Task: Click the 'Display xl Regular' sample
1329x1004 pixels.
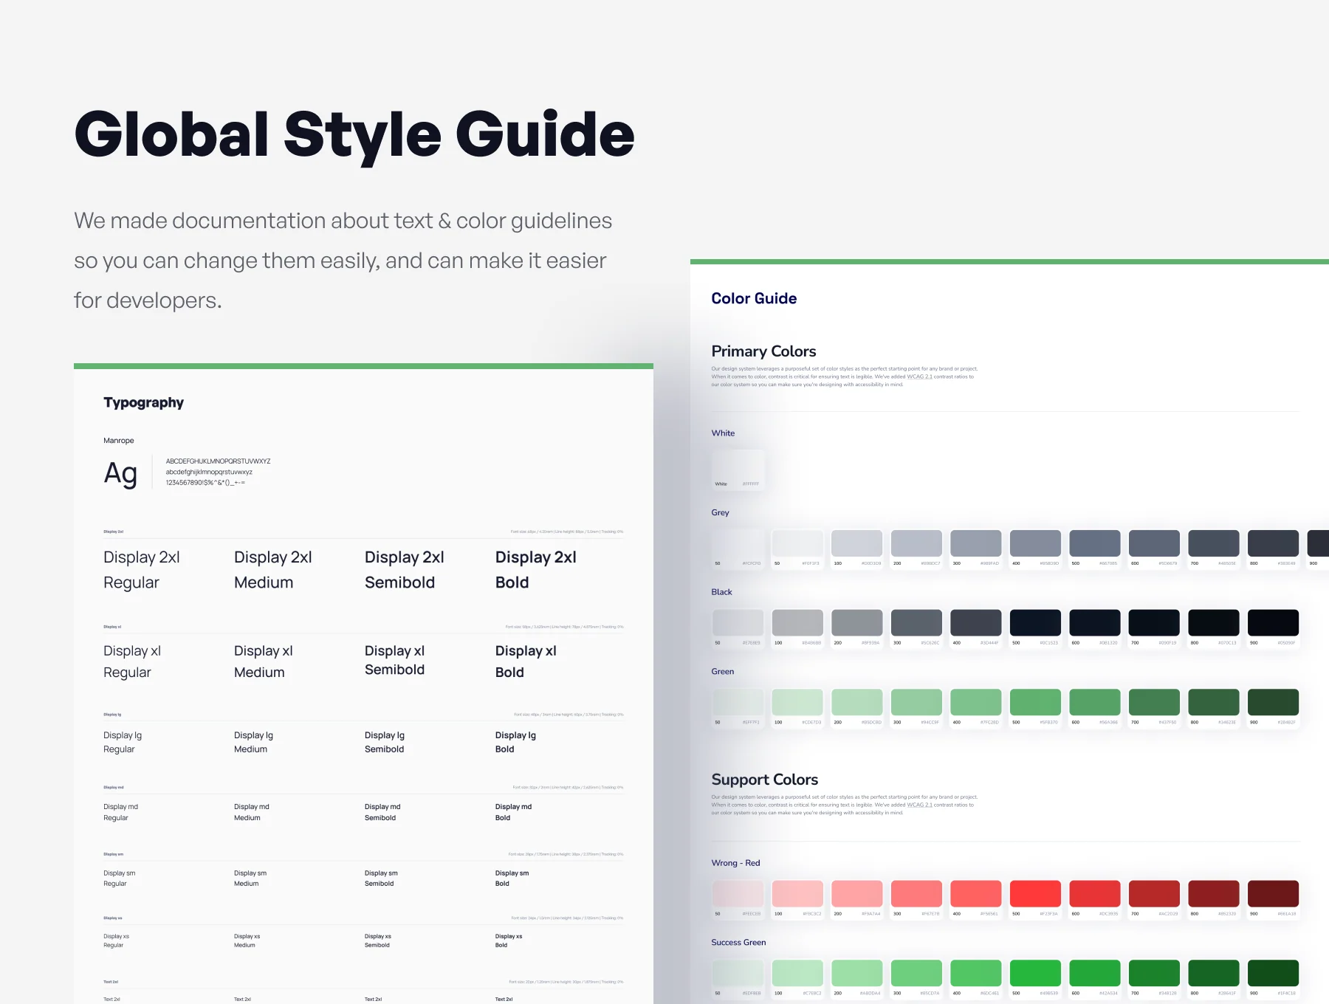Action: tap(132, 661)
